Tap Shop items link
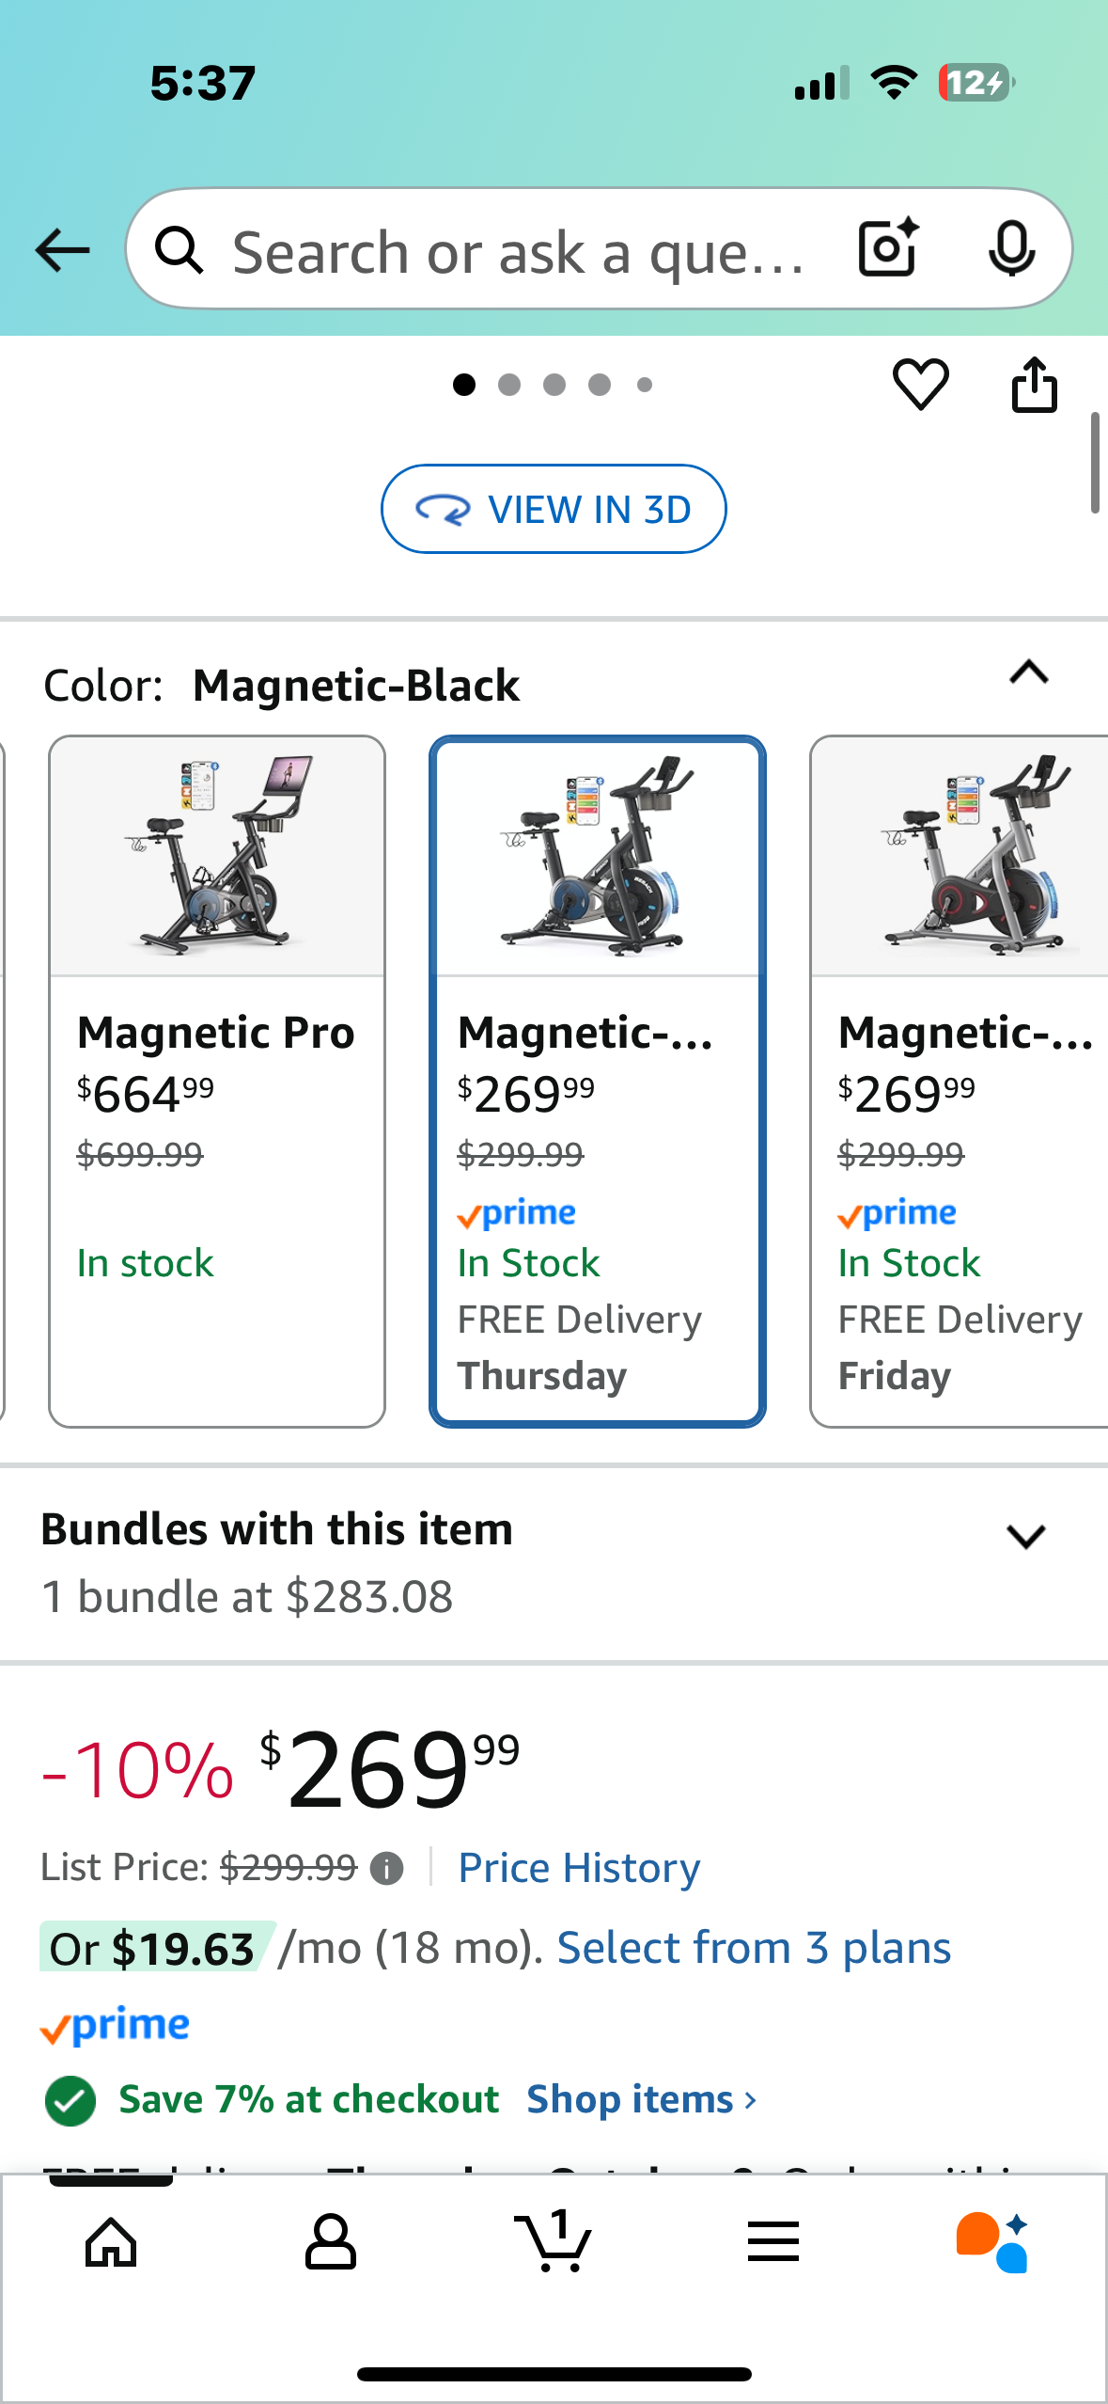Viewport: 1108px width, 2404px height. 641,2099
